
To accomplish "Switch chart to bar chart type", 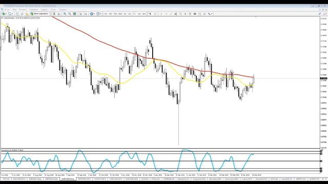I will 54,14.
